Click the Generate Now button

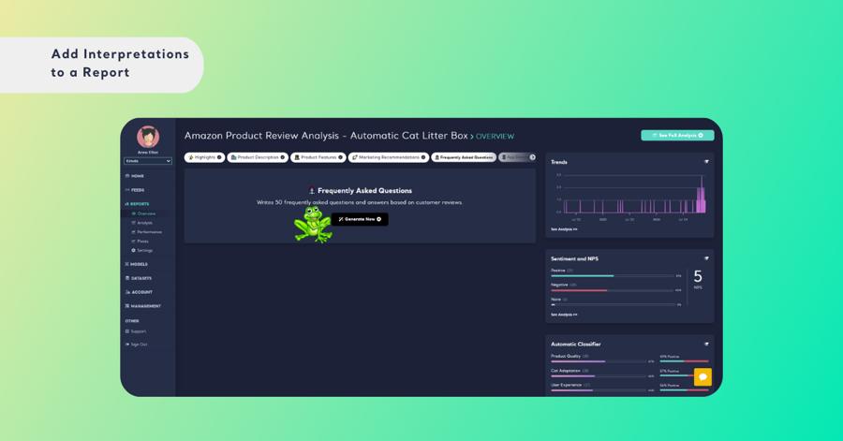(360, 219)
